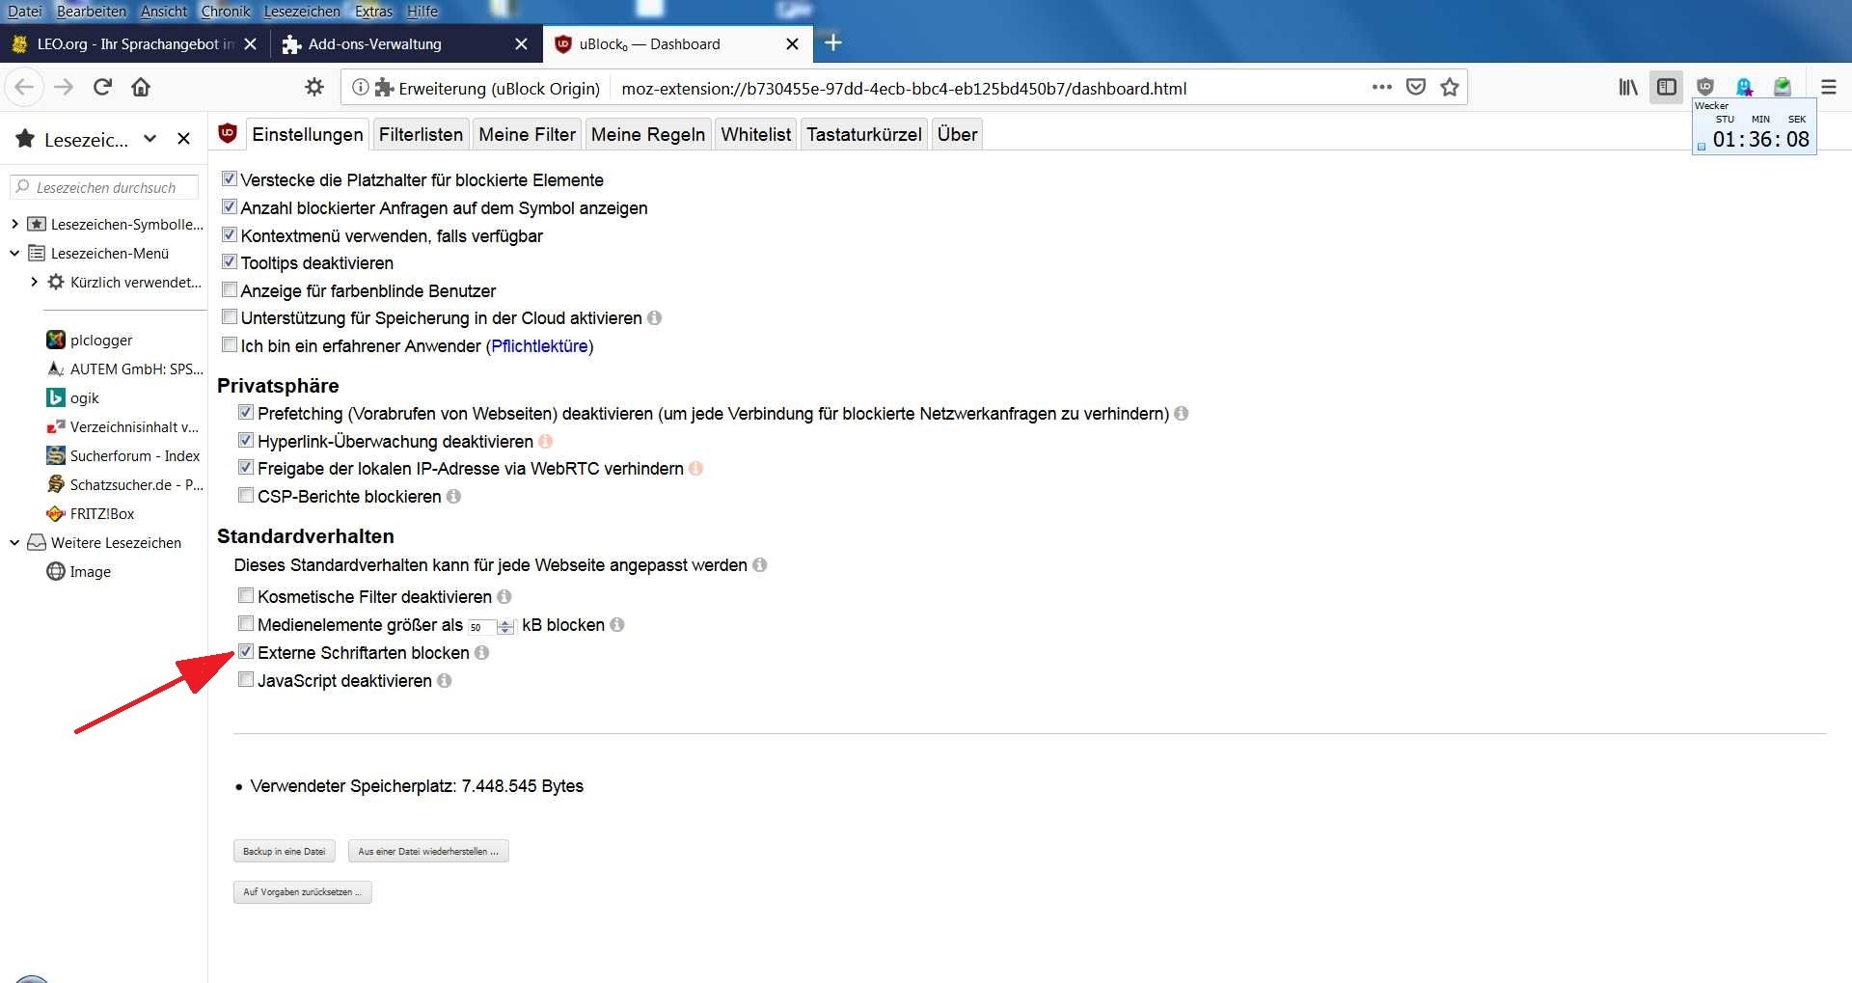Reload the current page
1852x983 pixels.
point(102,87)
